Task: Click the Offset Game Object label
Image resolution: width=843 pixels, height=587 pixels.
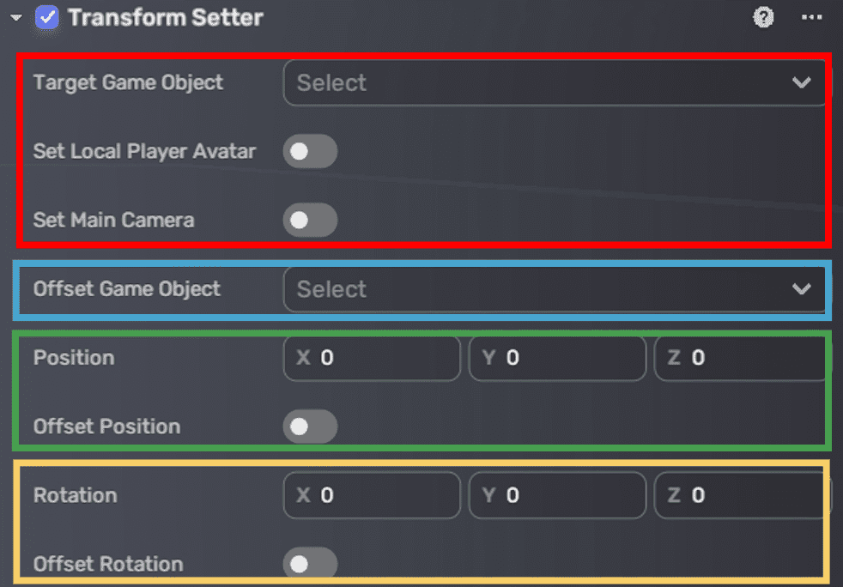Action: 126,289
